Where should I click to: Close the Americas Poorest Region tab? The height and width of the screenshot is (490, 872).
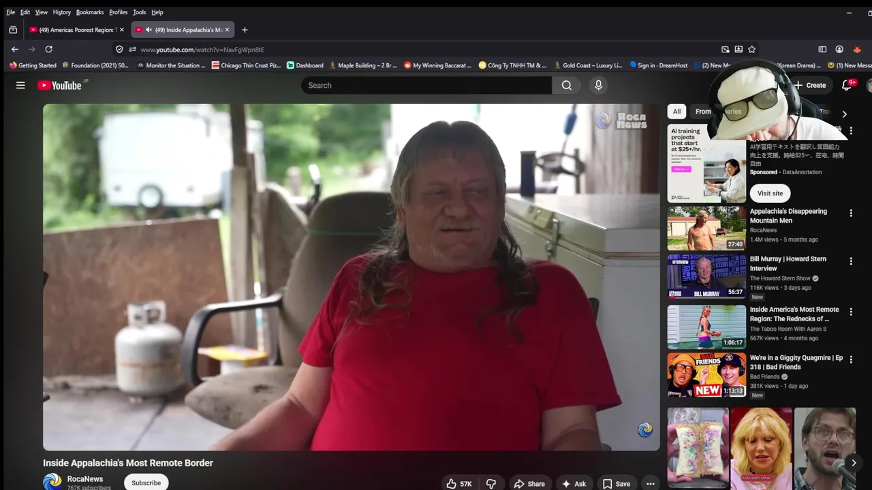point(121,30)
